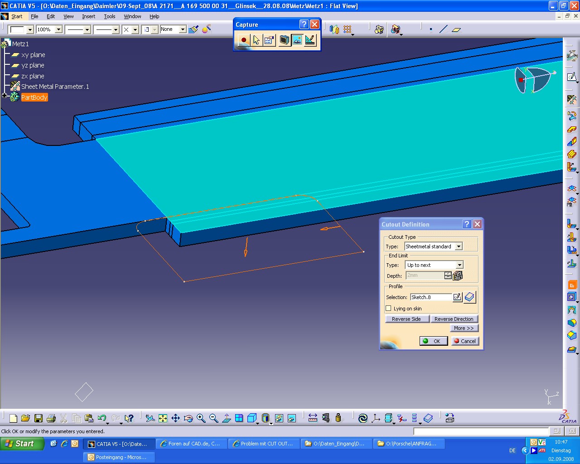Click the Normal View icon

227,418
